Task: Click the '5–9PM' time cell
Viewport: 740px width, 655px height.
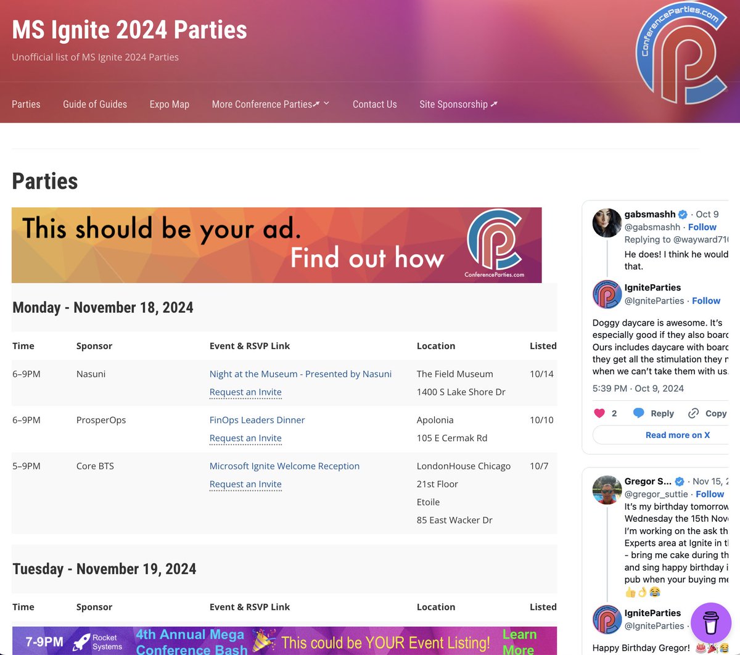Action: click(x=27, y=466)
